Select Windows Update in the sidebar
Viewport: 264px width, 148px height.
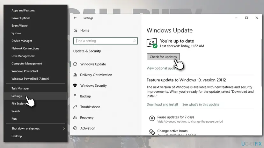[x=93, y=64]
